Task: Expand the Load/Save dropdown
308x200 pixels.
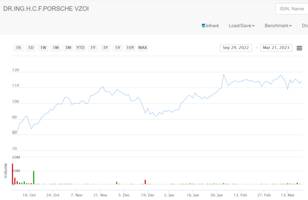Action: coord(241,26)
